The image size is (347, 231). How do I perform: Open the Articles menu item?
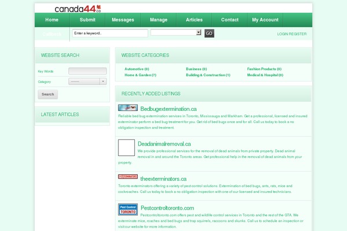pos(194,20)
